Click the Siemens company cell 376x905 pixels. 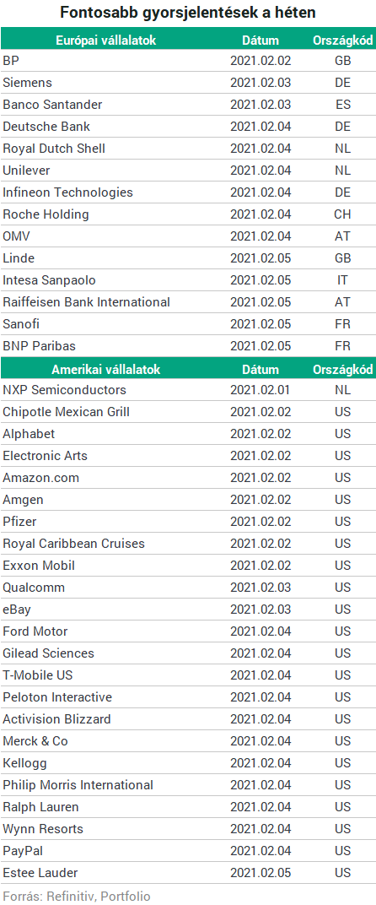coord(27,82)
